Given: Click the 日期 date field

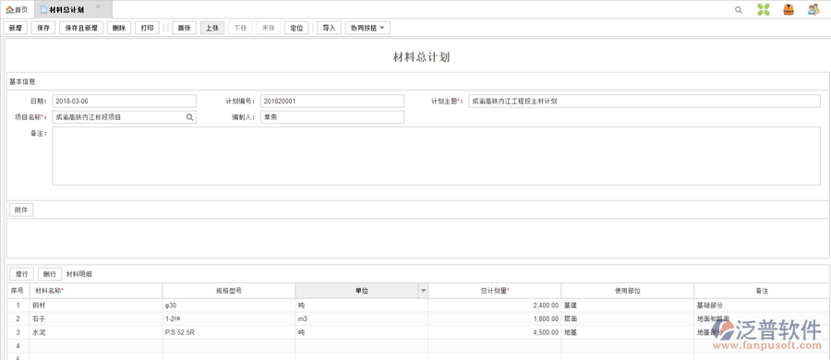Looking at the screenshot, I should click(x=124, y=101).
